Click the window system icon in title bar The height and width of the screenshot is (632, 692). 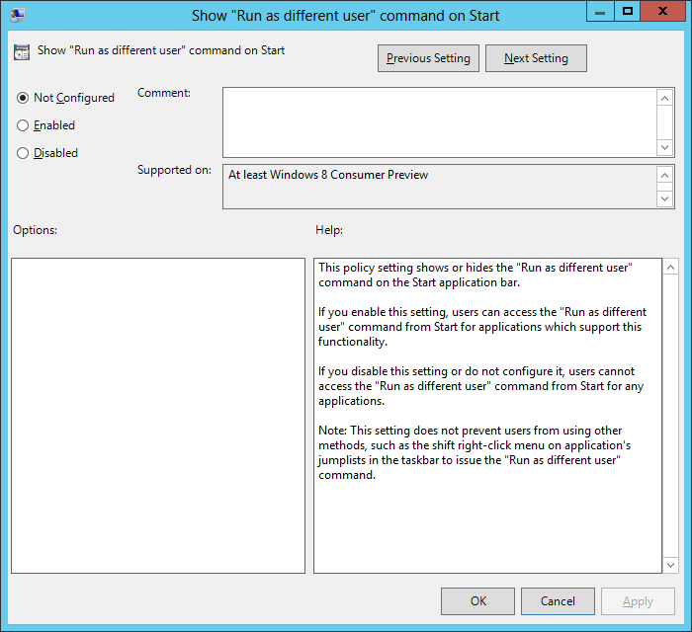[x=17, y=15]
